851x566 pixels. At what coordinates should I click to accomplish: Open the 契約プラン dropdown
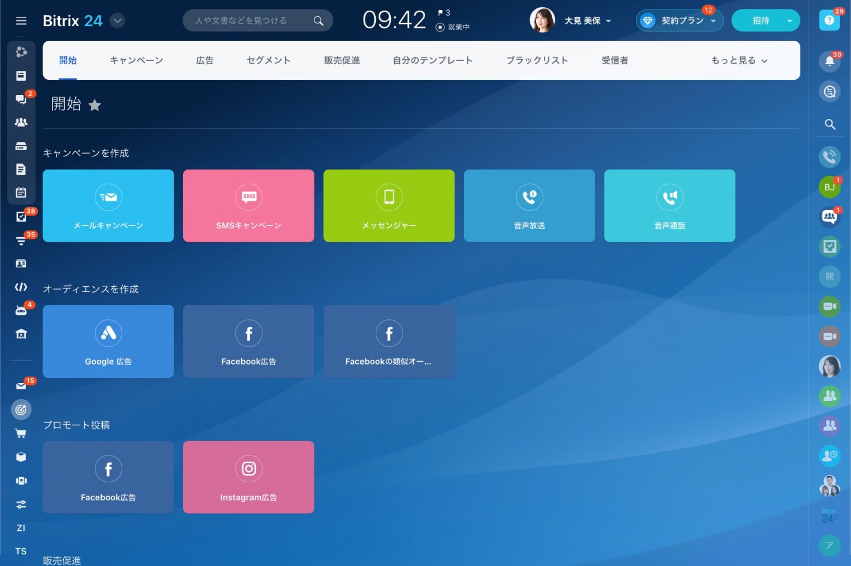(680, 21)
